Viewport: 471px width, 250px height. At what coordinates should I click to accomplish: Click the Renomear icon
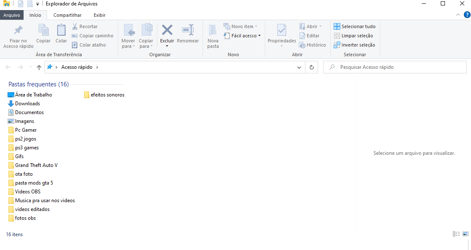point(188,30)
